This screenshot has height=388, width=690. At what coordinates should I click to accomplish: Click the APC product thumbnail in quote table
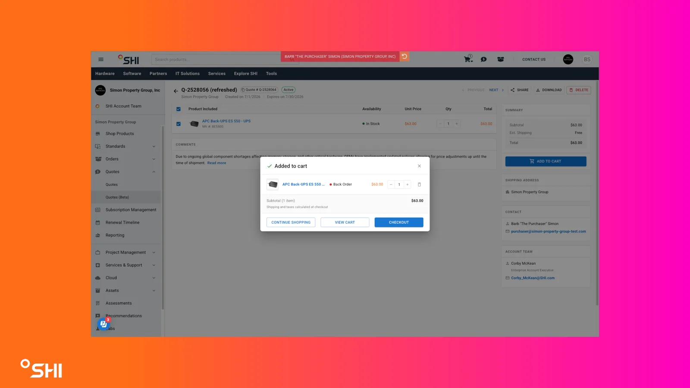[194, 124]
